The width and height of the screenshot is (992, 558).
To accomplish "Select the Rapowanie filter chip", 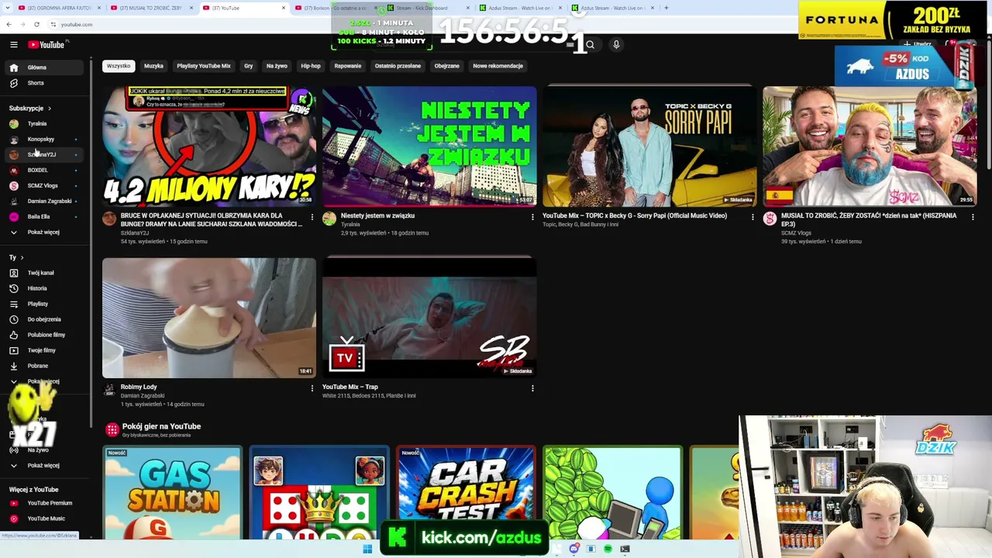I will point(348,66).
